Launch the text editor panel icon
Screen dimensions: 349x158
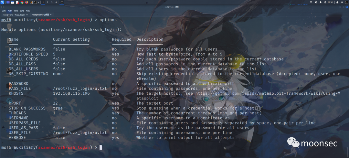coord(17,2)
